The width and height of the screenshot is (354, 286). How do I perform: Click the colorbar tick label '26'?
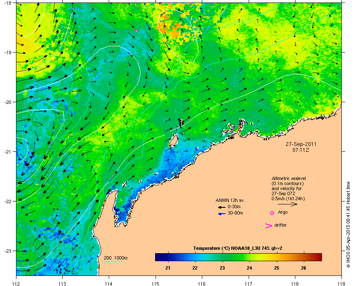[x=304, y=268]
